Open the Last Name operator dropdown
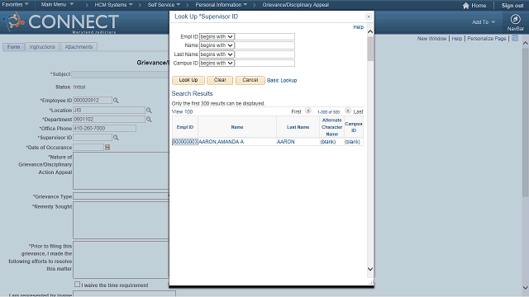 (x=217, y=54)
